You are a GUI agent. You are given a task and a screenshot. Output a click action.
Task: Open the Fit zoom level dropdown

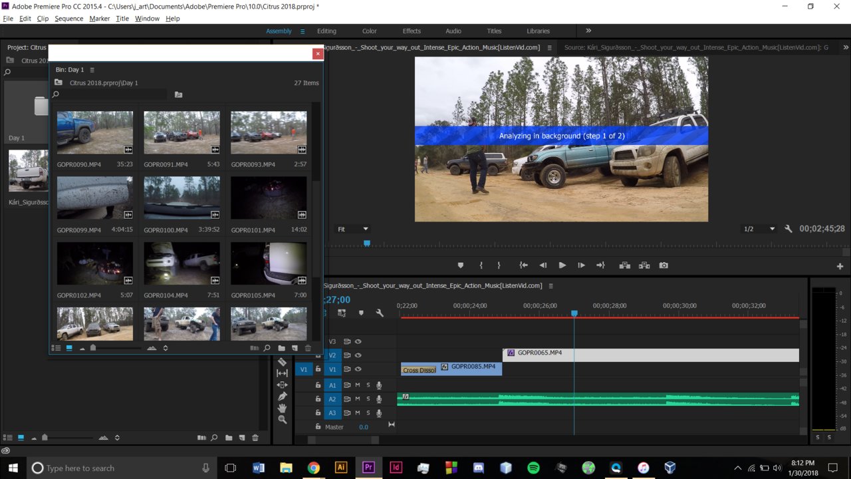point(353,229)
